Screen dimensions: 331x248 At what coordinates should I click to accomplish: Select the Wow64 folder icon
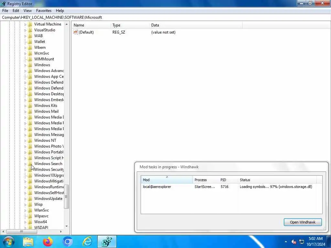[30, 222]
